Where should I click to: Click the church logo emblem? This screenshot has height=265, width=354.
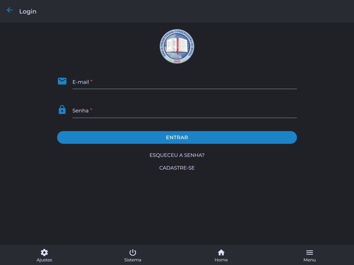point(177,46)
